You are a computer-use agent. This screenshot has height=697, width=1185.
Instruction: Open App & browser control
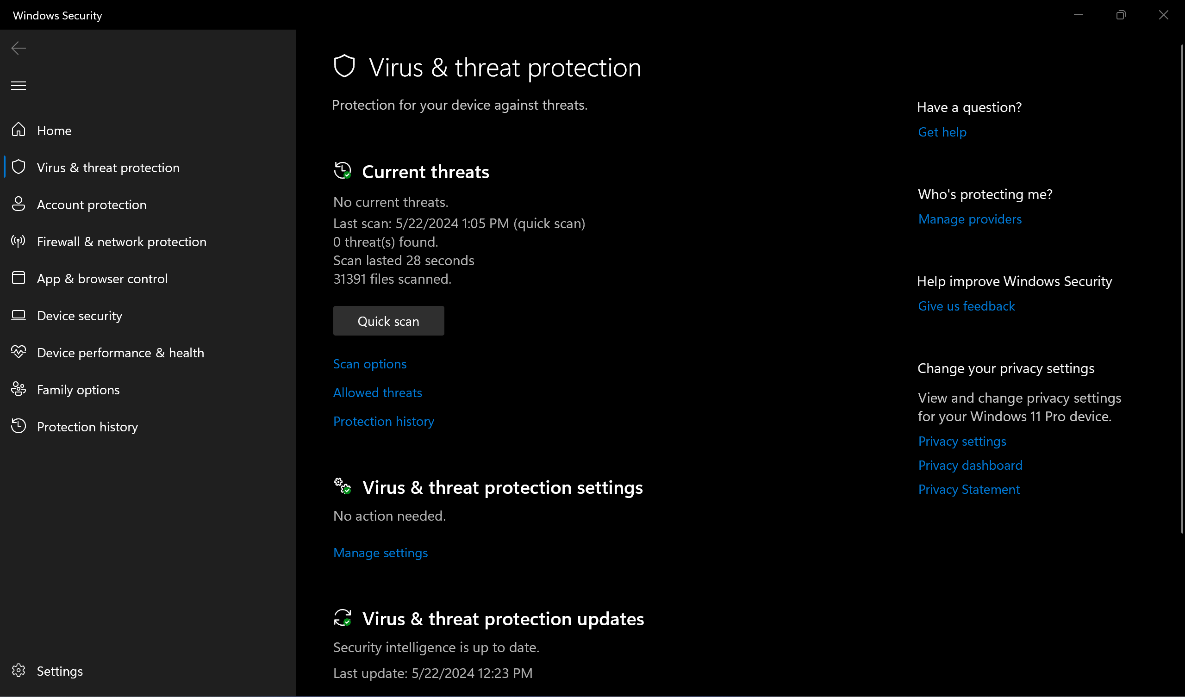coord(102,279)
